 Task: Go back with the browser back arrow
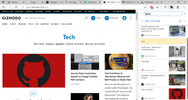(x=4, y=7)
